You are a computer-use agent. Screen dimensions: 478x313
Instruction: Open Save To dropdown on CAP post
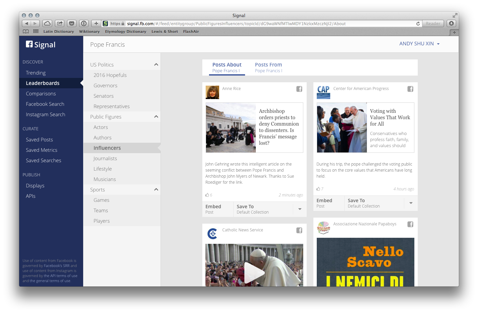click(411, 203)
